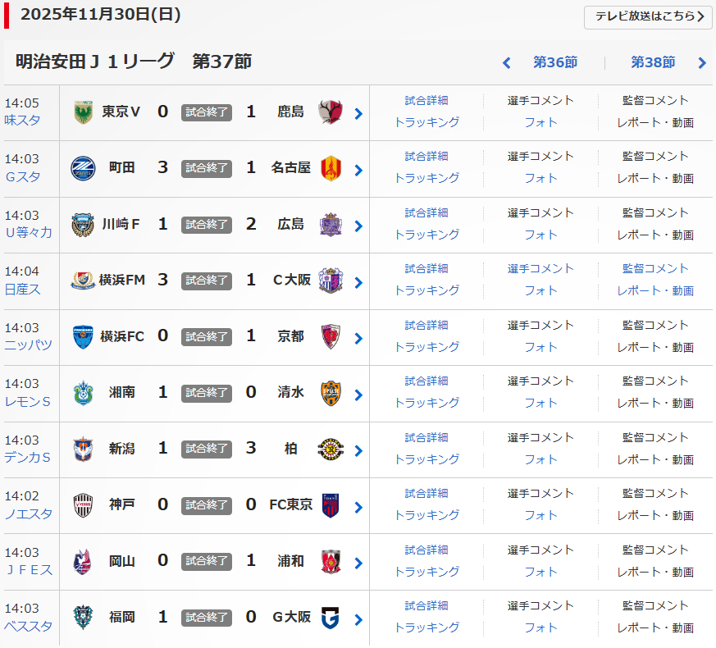Open the テレビ放送はこちら button
Viewport: 716px width, 648px height.
647,16
